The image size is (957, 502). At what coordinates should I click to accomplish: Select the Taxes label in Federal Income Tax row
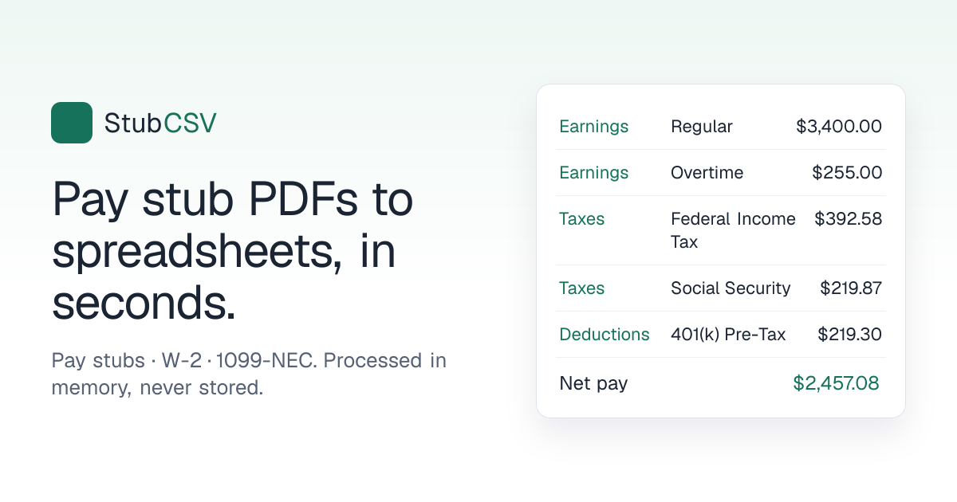(x=582, y=219)
